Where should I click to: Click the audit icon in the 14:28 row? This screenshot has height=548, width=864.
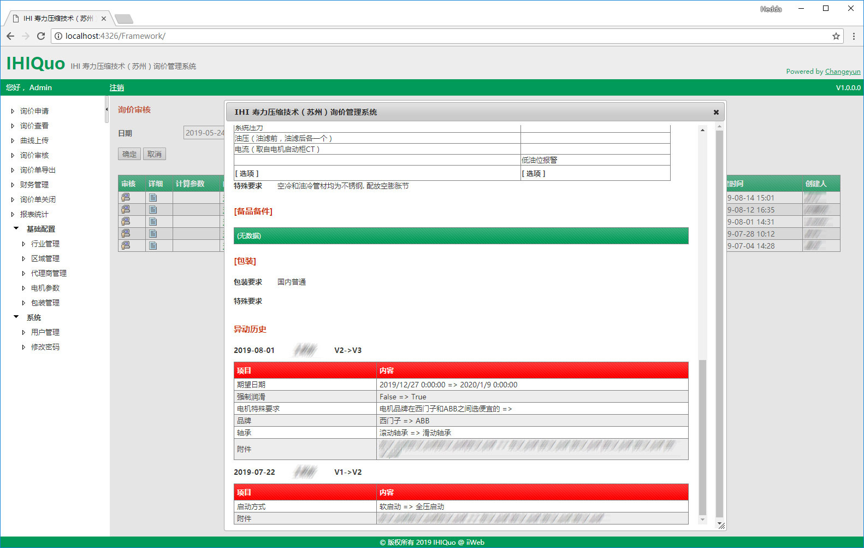click(126, 245)
